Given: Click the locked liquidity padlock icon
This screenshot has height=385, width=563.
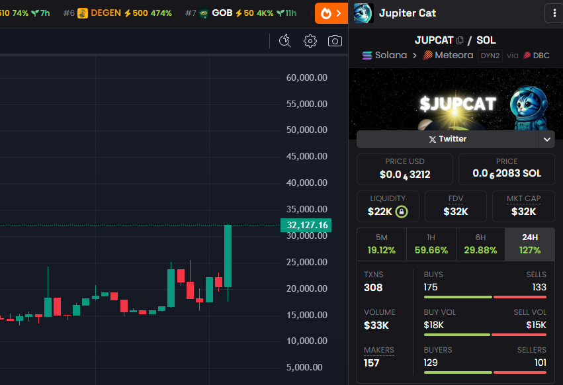Looking at the screenshot, I should point(402,212).
